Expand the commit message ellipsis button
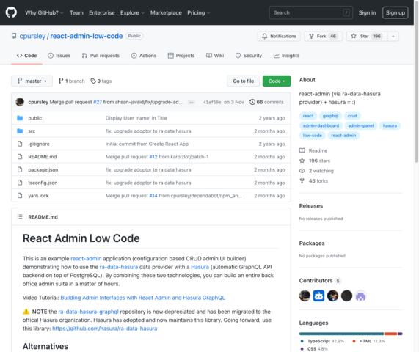 (x=192, y=102)
